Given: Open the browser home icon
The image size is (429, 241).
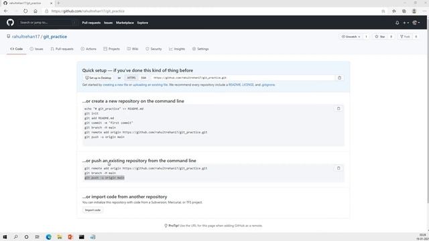Looking at the screenshot, I should coord(36,11).
